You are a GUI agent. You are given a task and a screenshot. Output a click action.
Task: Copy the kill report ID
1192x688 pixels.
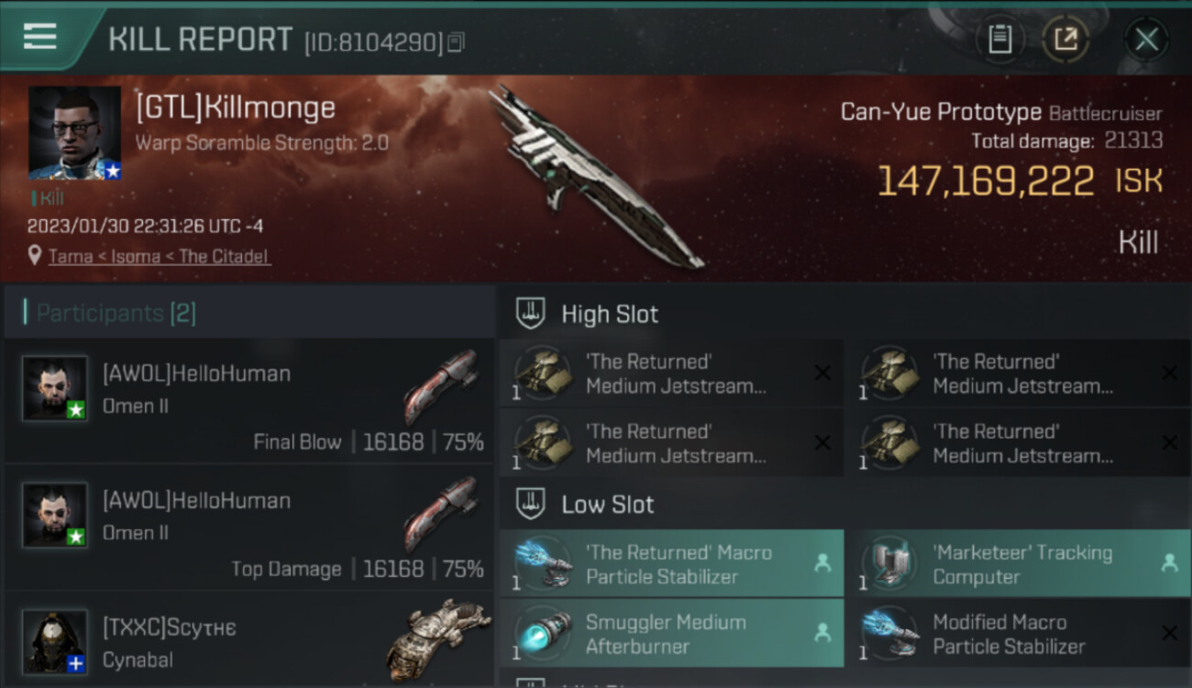pyautogui.click(x=456, y=42)
